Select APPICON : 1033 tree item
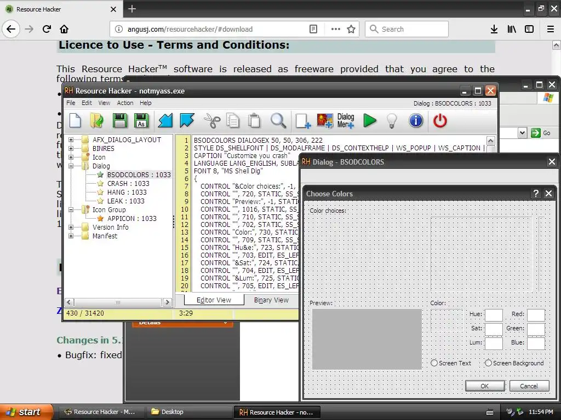This screenshot has height=420, width=561. click(x=131, y=218)
